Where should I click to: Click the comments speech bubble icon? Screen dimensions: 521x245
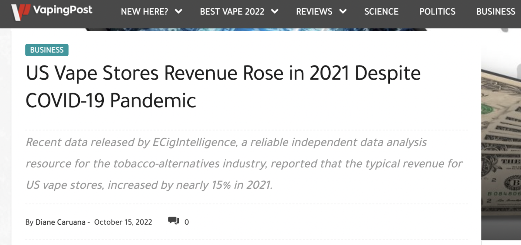[x=173, y=222]
